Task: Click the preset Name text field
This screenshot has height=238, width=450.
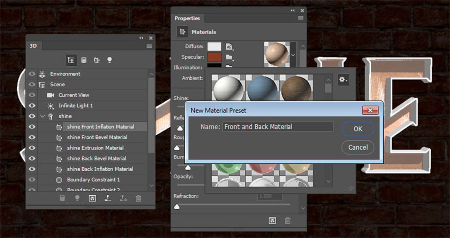Action: [278, 126]
